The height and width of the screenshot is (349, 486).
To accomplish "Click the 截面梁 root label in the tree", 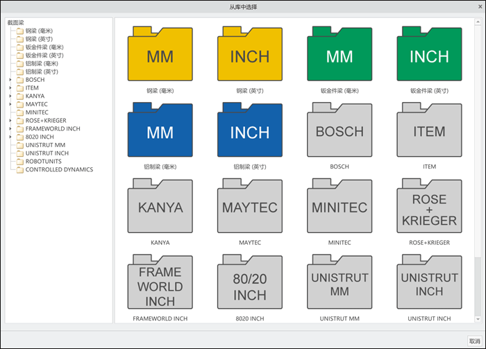I will (15, 23).
